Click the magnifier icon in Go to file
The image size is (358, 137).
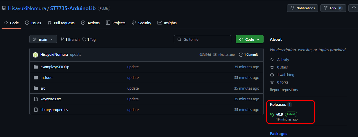point(179,39)
